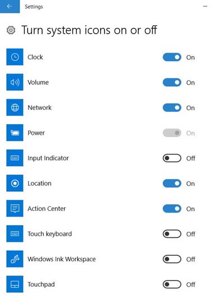The image size is (213, 303).
Task: Disable the Volume system icon switch
Action: (x=172, y=82)
